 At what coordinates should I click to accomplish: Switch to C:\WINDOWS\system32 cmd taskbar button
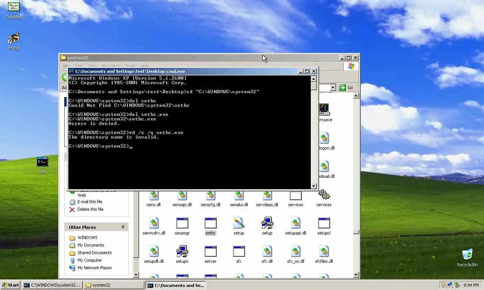(52, 285)
